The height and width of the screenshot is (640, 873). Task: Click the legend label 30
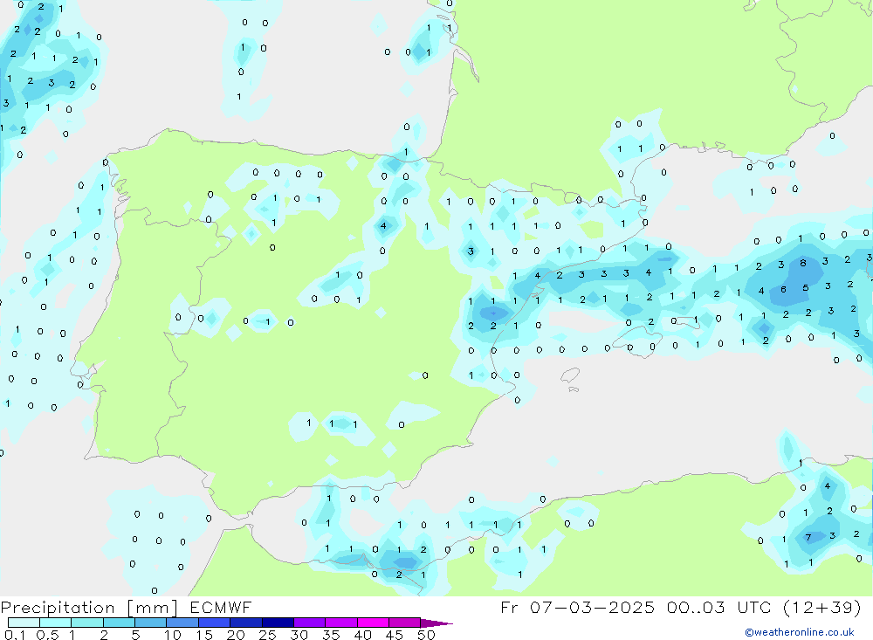pos(299,635)
